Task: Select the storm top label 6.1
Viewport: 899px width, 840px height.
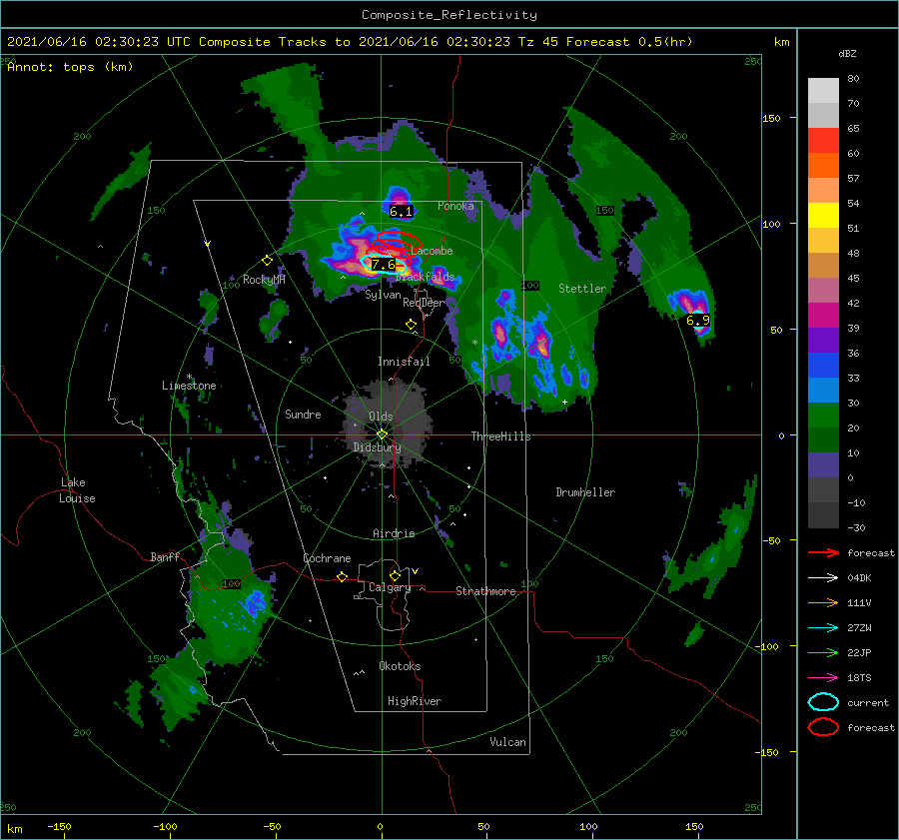Action: (401, 212)
